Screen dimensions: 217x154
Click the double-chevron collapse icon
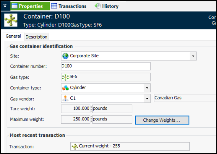point(5,6)
